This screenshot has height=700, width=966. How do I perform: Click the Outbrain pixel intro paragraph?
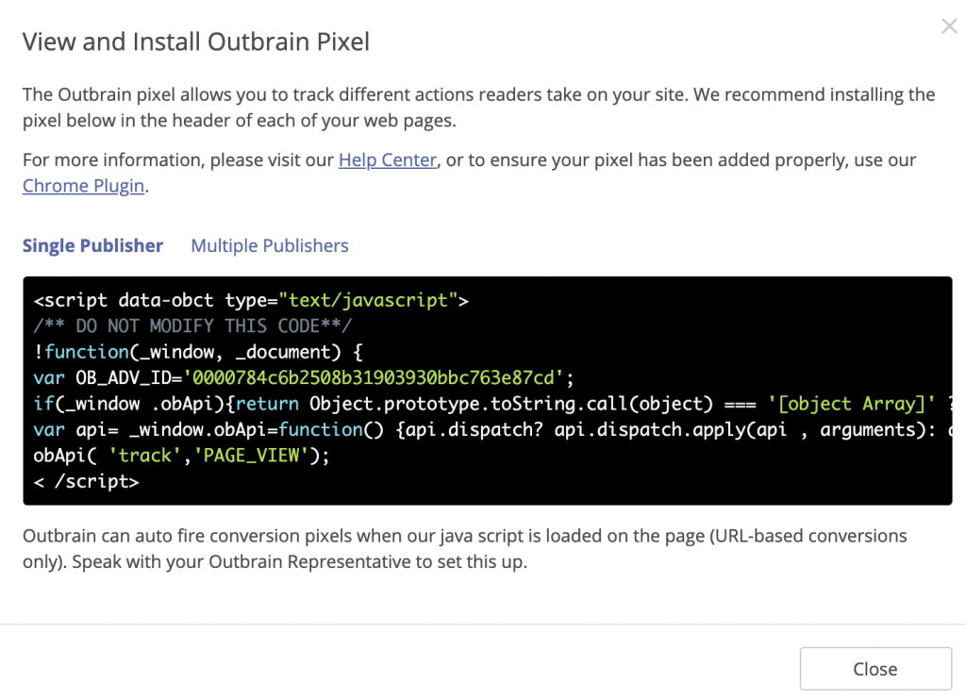point(478,107)
